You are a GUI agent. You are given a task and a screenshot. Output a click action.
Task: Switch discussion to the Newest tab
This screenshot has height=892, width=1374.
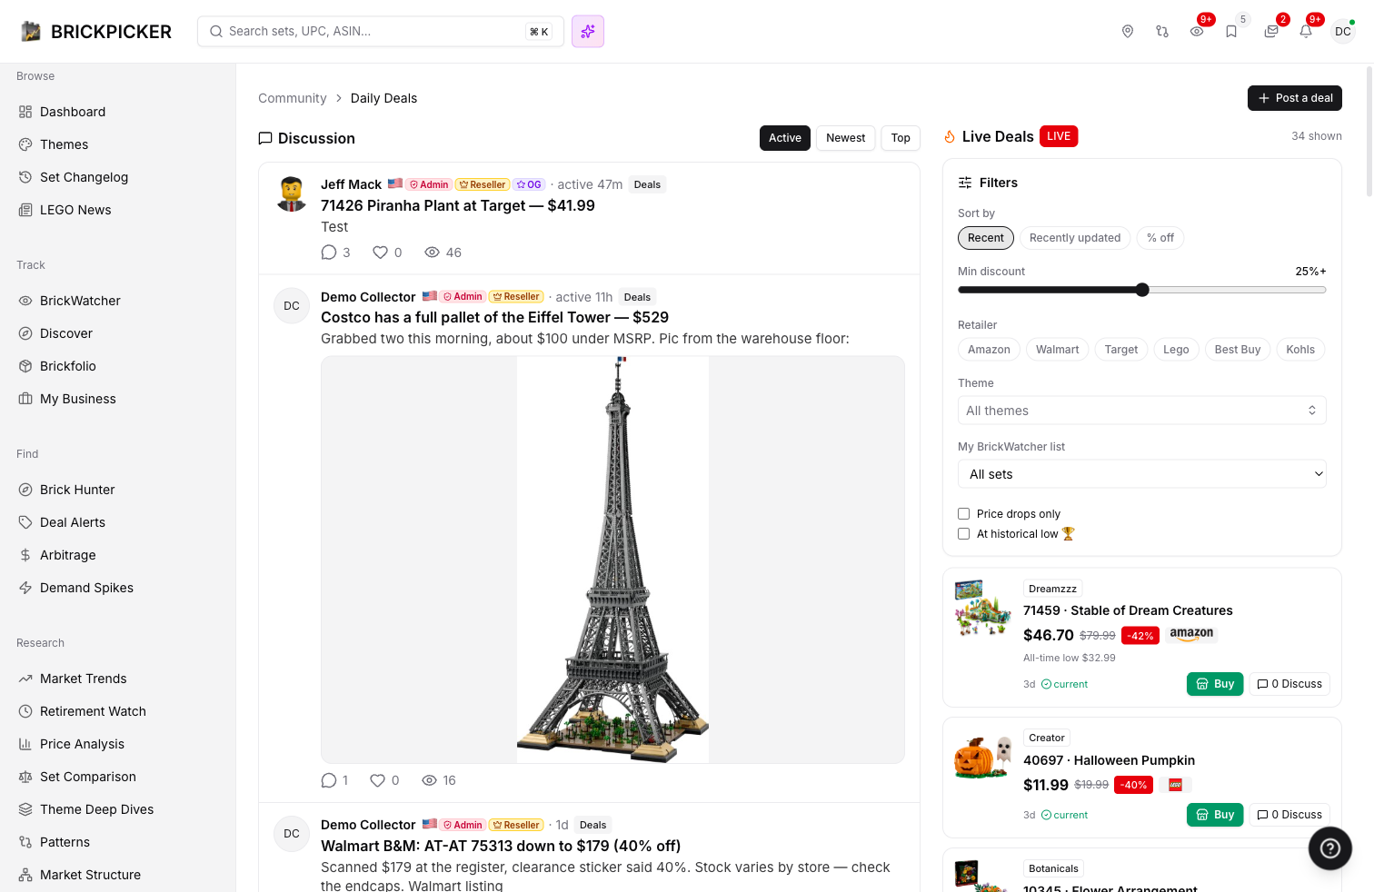(846, 138)
